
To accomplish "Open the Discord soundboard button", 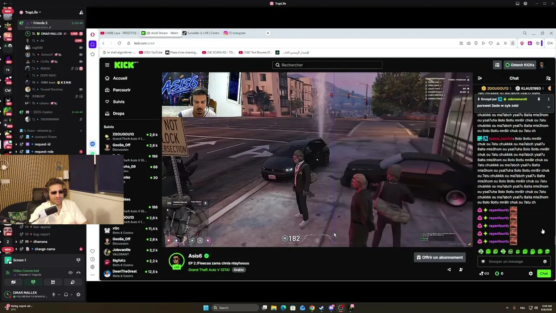I will pos(73,282).
